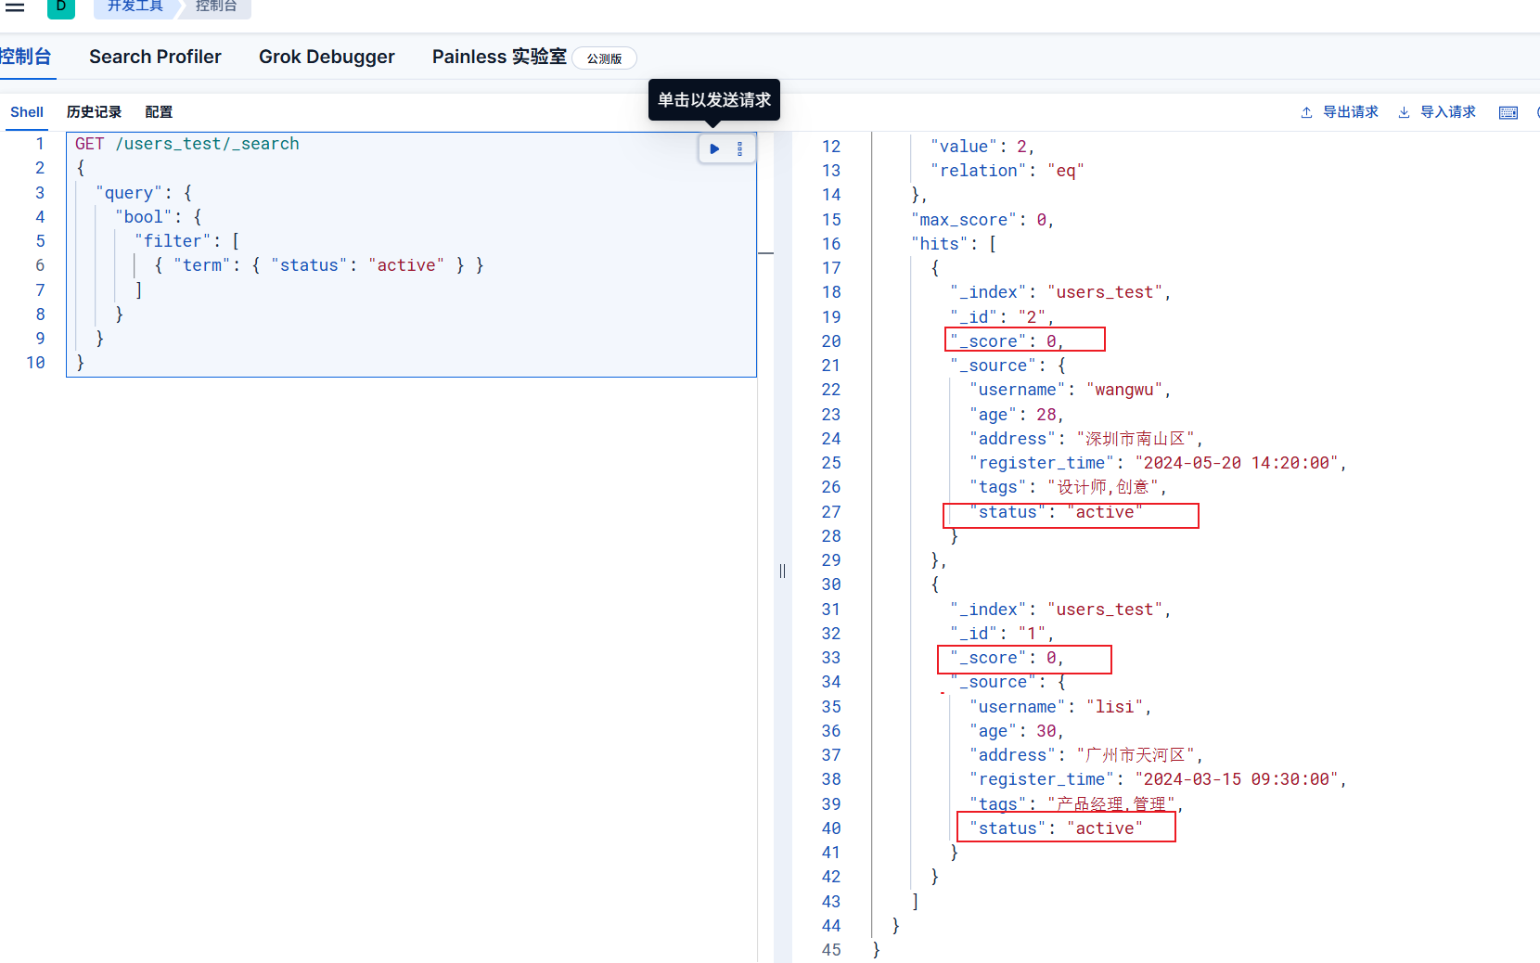1540x963 pixels.
Task: Select the 控制台 tab
Action: (26, 57)
